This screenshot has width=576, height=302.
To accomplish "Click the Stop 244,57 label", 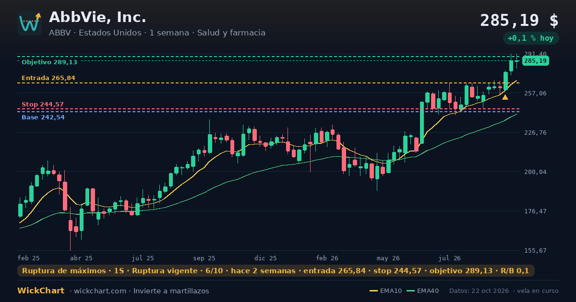I will point(42,105).
